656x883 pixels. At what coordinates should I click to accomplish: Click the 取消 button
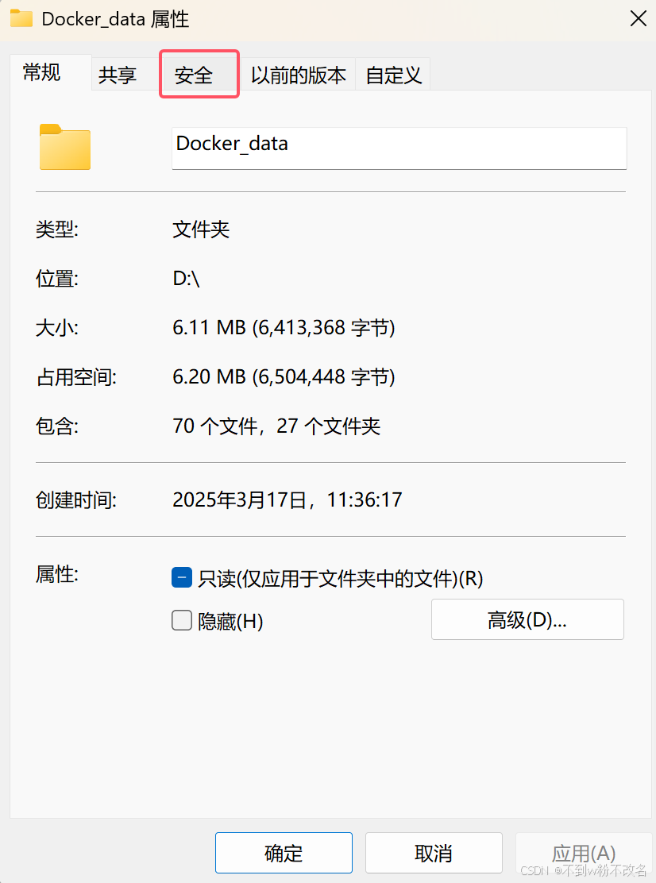point(434,852)
